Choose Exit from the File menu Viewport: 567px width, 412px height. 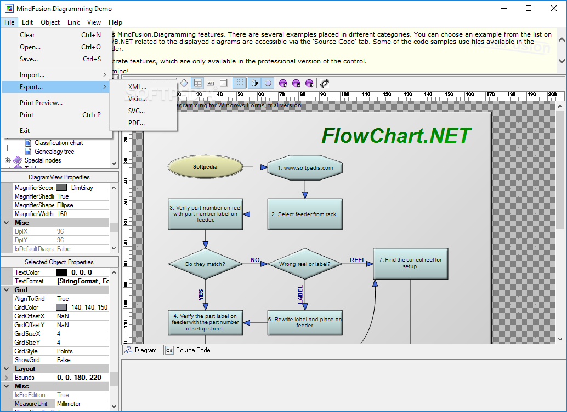[56, 131]
